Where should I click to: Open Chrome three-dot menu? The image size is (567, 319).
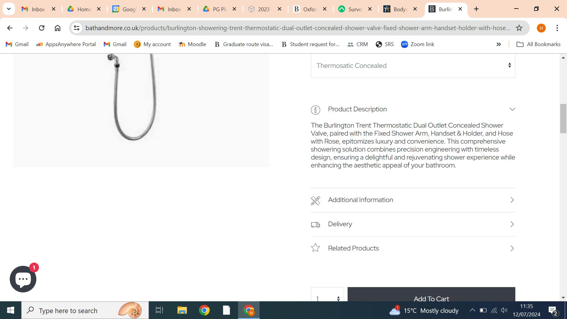(557, 28)
